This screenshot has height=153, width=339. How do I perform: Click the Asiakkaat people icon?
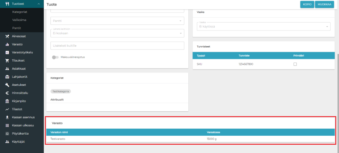coord(7,69)
